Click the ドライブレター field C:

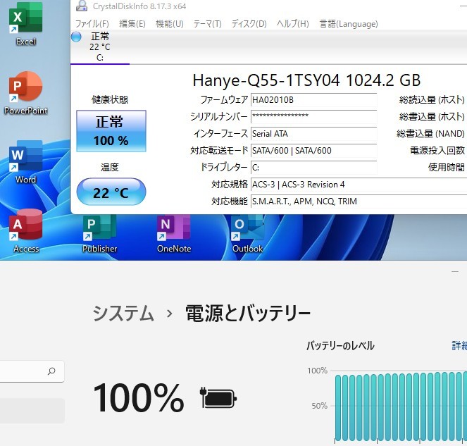(314, 168)
